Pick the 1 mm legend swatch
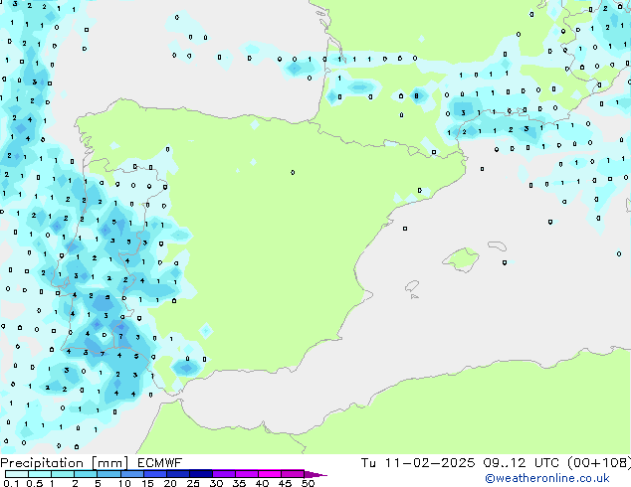 point(62,474)
